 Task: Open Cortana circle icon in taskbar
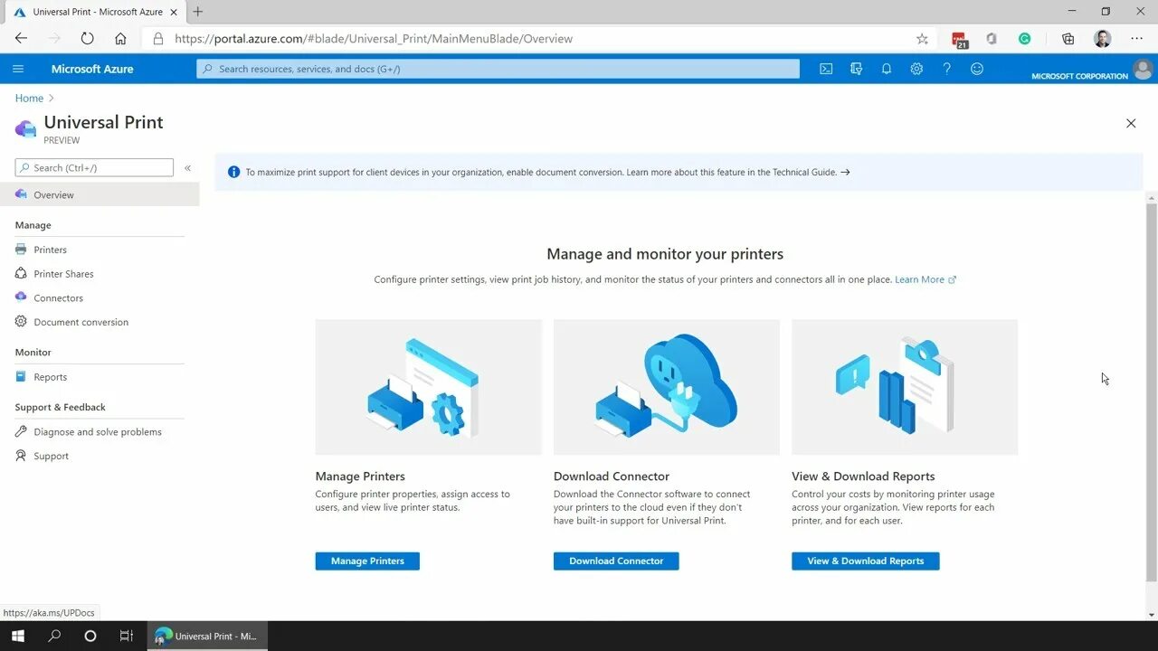click(x=90, y=636)
